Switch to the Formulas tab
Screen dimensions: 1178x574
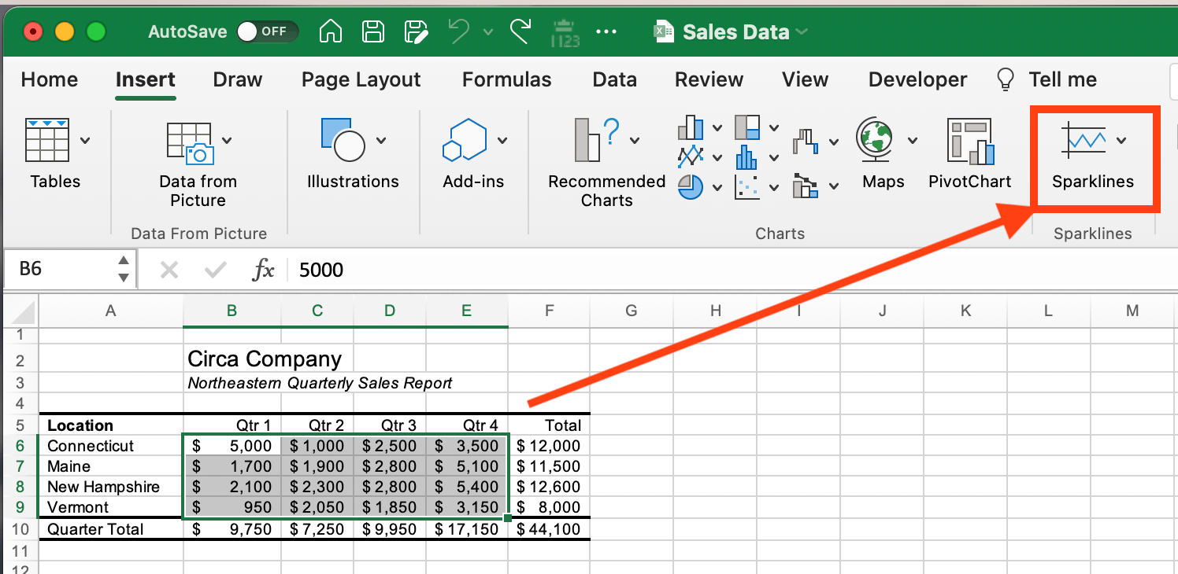tap(506, 79)
